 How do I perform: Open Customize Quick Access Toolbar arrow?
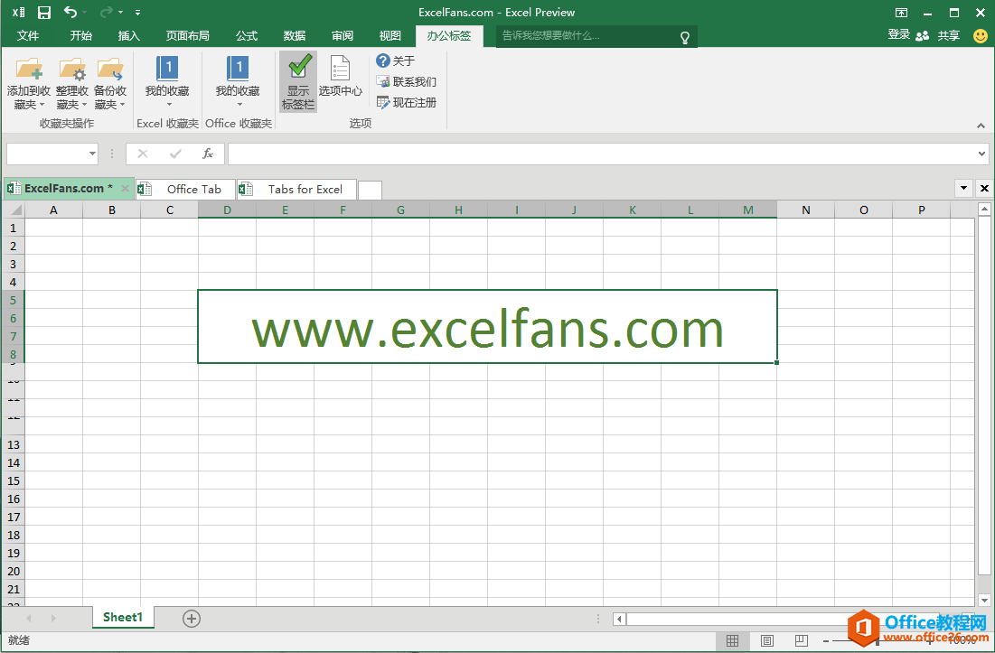(x=137, y=13)
